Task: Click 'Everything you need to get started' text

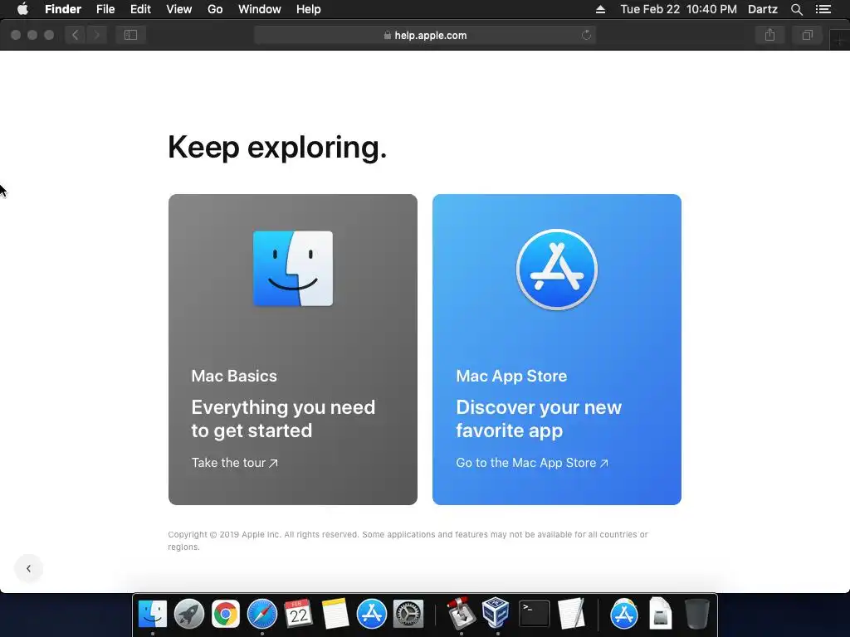Action: point(283,419)
